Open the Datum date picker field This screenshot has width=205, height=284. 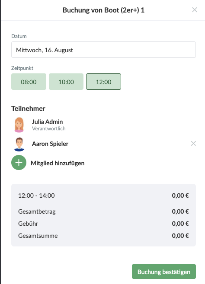click(x=103, y=50)
